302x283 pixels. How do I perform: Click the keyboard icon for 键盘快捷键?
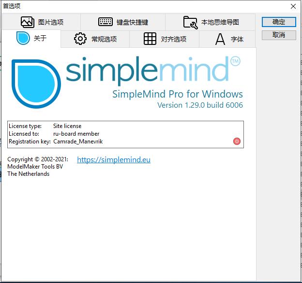[x=106, y=22]
